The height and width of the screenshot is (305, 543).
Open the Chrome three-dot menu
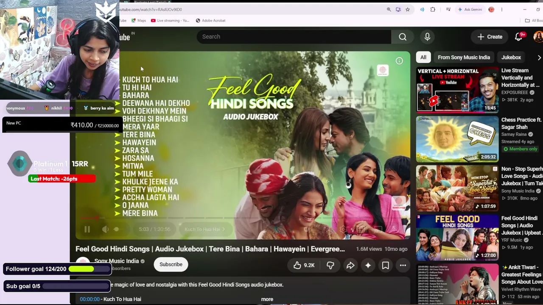point(501,9)
